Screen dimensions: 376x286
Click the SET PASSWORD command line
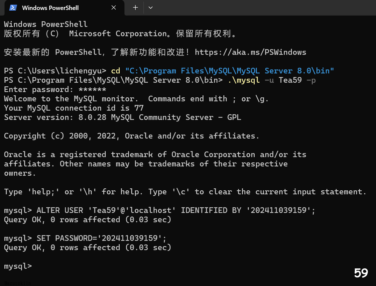click(101, 238)
